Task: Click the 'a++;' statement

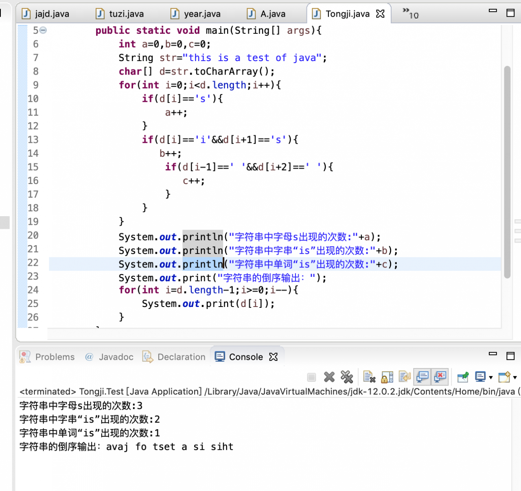Action: pos(176,113)
